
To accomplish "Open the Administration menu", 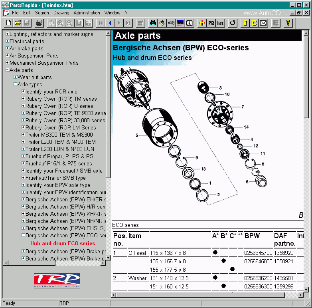I will tap(87, 13).
